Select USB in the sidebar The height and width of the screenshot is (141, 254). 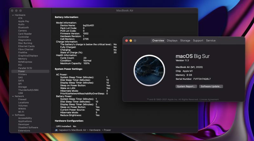click(x=20, y=93)
